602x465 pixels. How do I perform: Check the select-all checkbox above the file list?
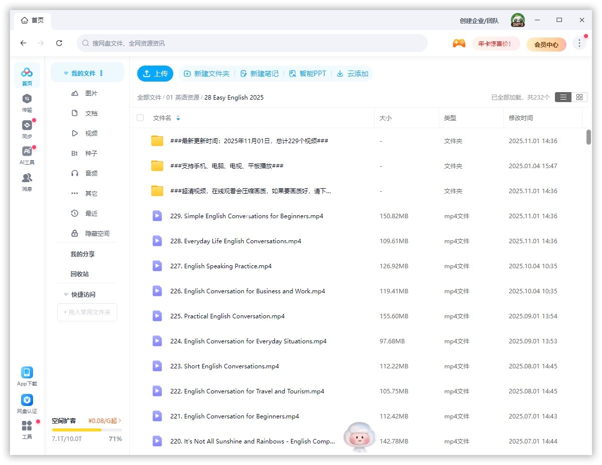click(x=140, y=118)
